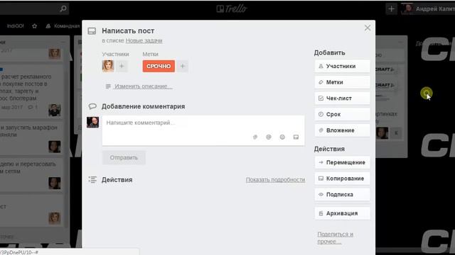Click Участники button in Добавить sidebar
455x255 pixels.
click(x=342, y=66)
